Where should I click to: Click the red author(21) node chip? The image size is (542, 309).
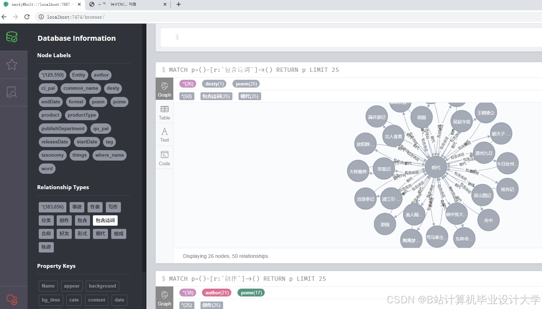tap(217, 293)
